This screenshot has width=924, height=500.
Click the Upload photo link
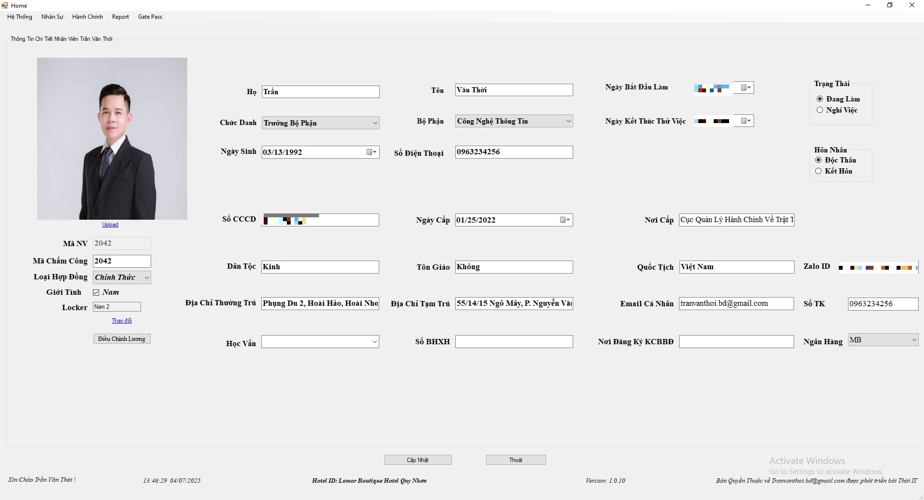click(110, 225)
